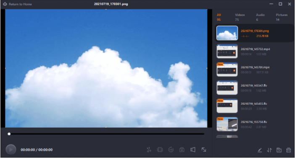Delete the selected file with the trash icon
This screenshot has width=295, height=158.
click(x=288, y=150)
